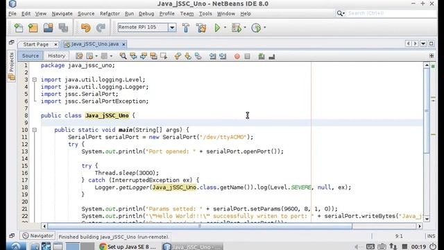Open the Refactor menu
This screenshot has height=250, width=444.
pos(110,14)
